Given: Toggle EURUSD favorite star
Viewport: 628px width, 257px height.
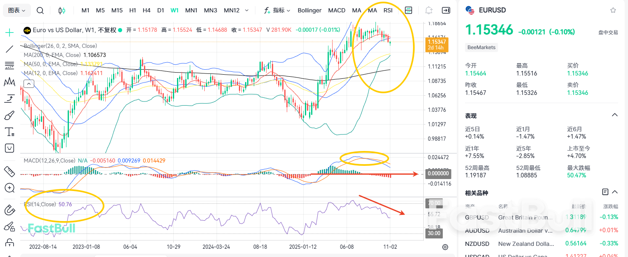Looking at the screenshot, I should click(x=613, y=10).
